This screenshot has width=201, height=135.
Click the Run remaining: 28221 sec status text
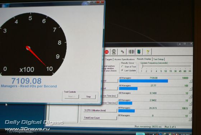(148, 127)
